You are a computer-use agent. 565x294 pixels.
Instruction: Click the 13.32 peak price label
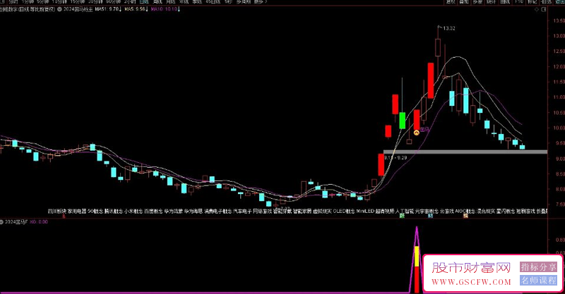(449, 28)
